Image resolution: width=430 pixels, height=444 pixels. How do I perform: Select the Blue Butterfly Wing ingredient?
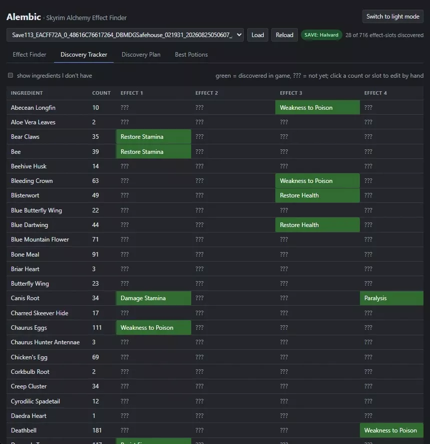pyautogui.click(x=36, y=210)
